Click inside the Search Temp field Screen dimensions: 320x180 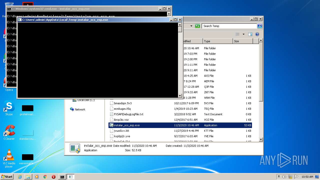[229, 26]
